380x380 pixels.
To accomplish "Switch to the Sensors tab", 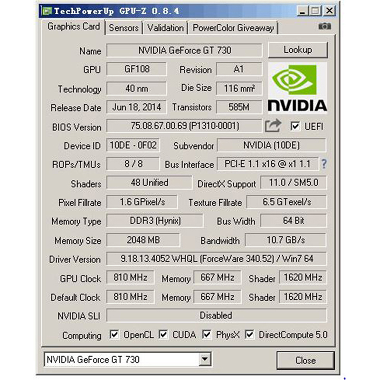I will coord(123,28).
